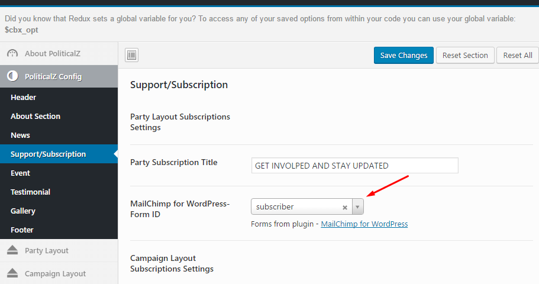Open the MailChimp Form ID dropdown arrow
The width and height of the screenshot is (539, 284).
(x=357, y=206)
